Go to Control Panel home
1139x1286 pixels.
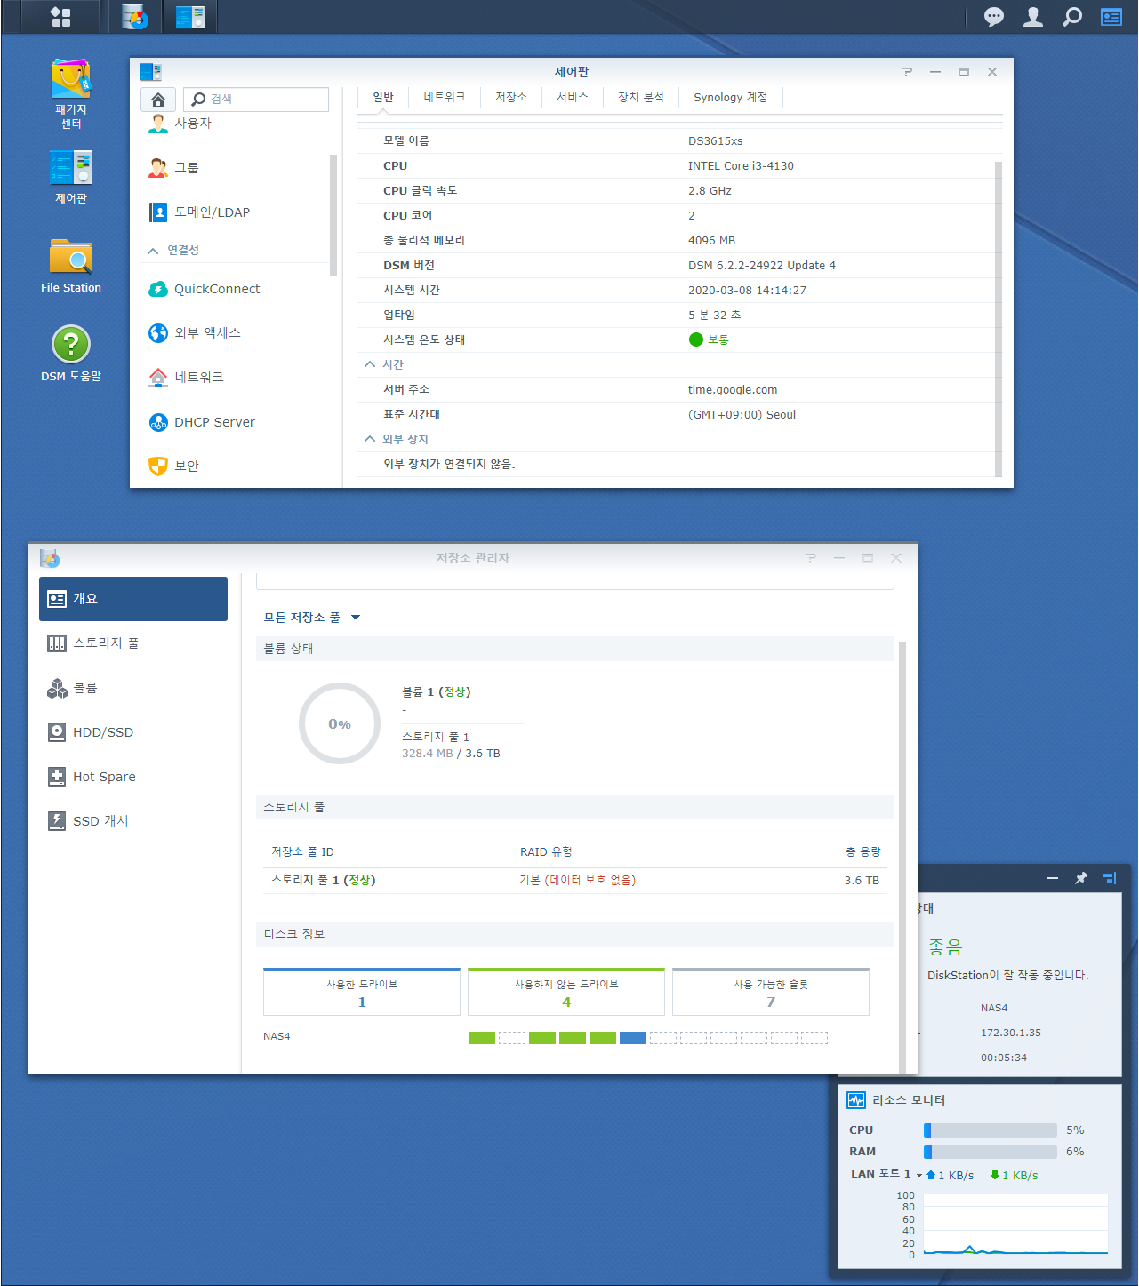(x=158, y=100)
